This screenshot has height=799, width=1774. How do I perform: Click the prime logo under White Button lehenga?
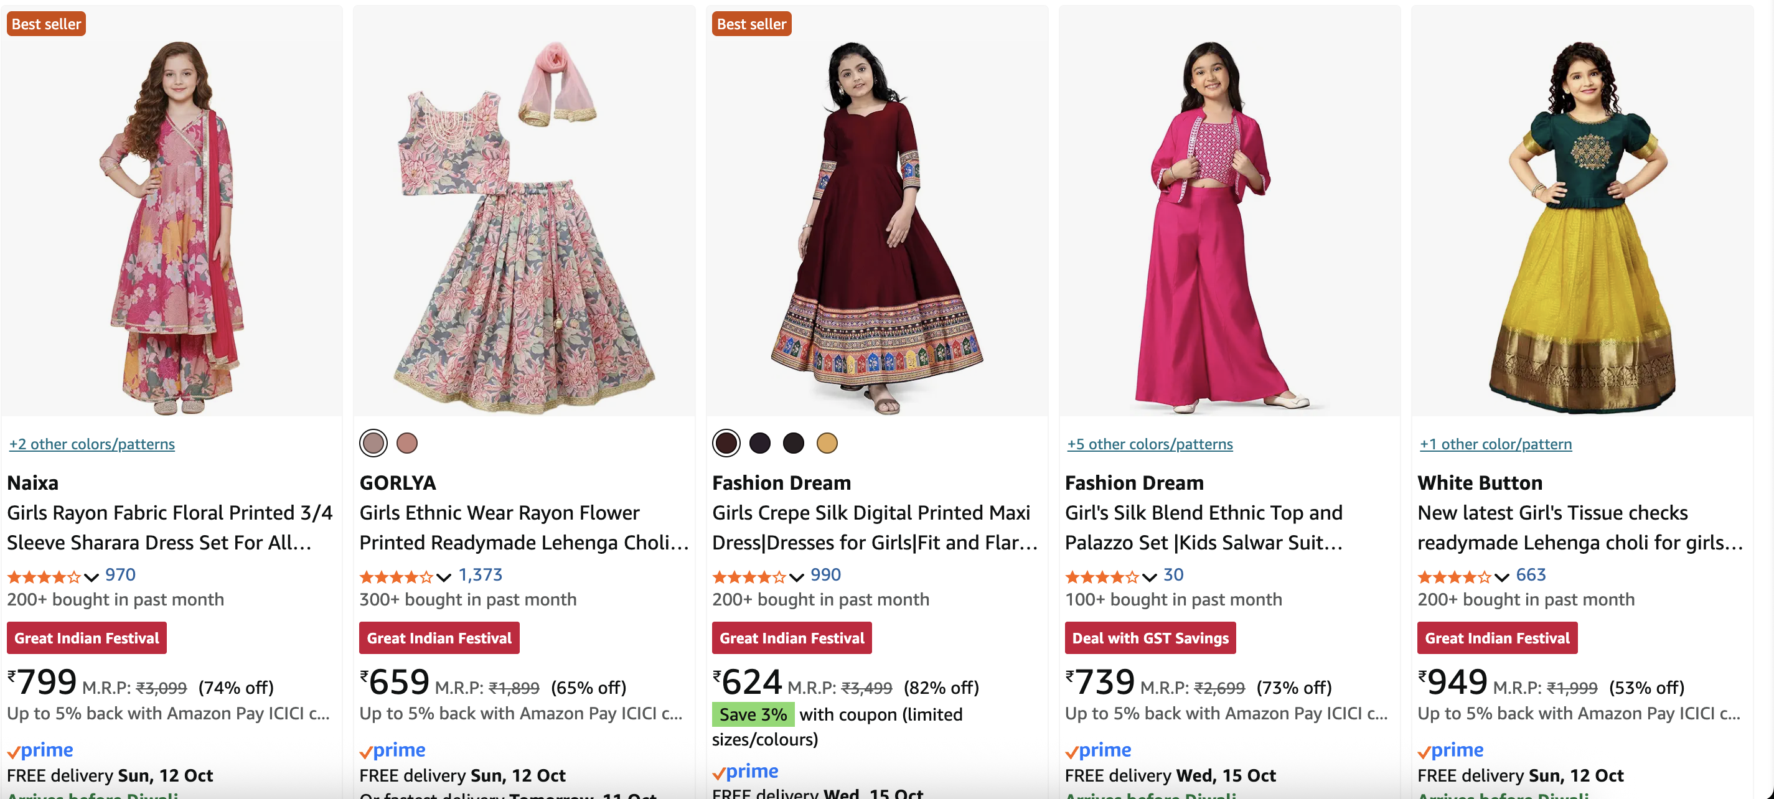[1450, 750]
